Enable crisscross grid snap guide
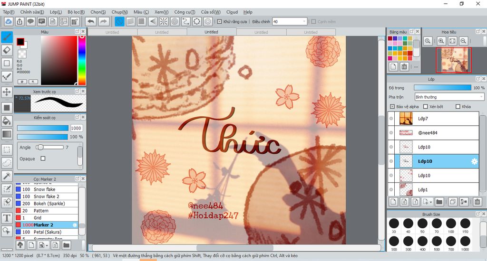This screenshot has height=261, width=487. point(142,21)
